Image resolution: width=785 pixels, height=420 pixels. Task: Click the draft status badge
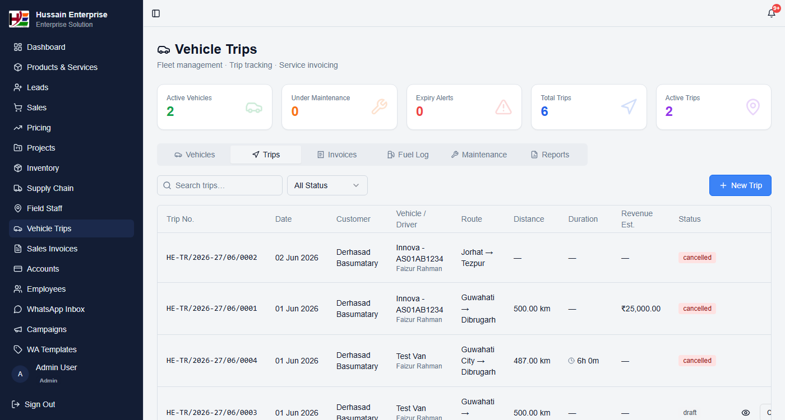pos(690,413)
